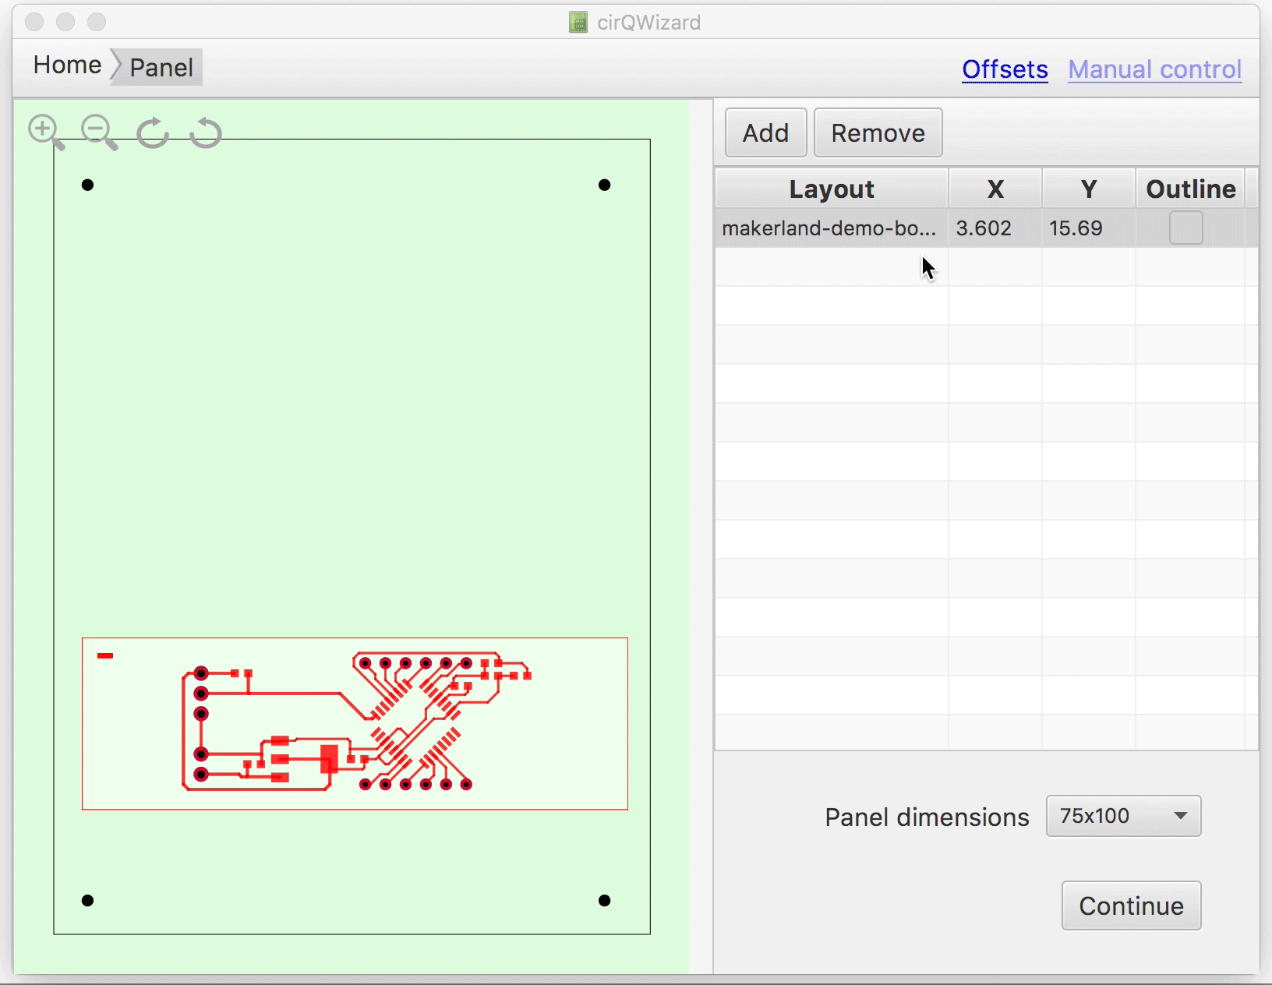Go to Home breadcrumb
This screenshot has width=1272, height=985.
(67, 65)
